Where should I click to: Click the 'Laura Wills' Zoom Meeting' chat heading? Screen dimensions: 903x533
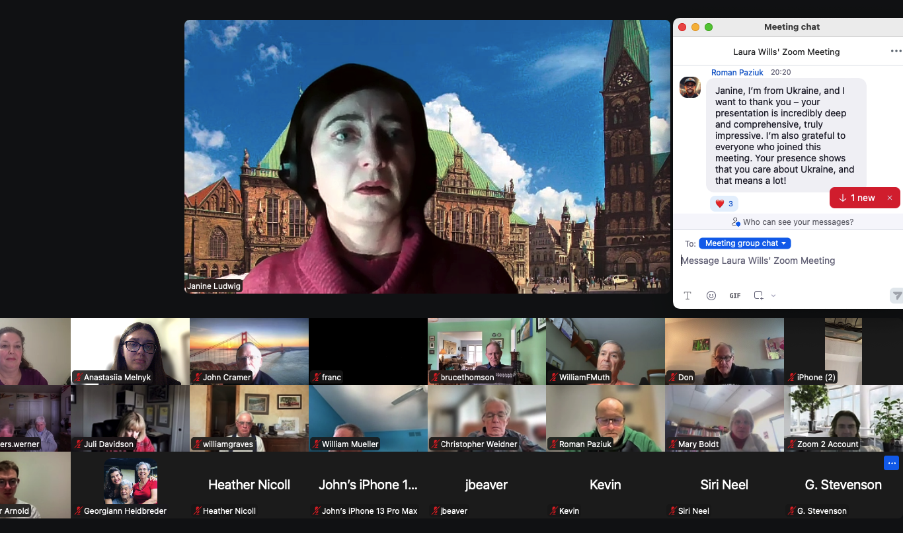pos(787,52)
